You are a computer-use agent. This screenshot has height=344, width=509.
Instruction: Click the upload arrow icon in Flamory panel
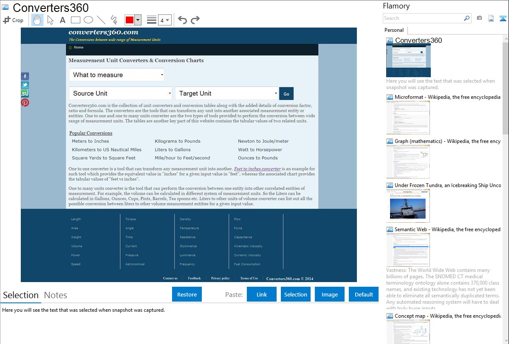[x=503, y=18]
